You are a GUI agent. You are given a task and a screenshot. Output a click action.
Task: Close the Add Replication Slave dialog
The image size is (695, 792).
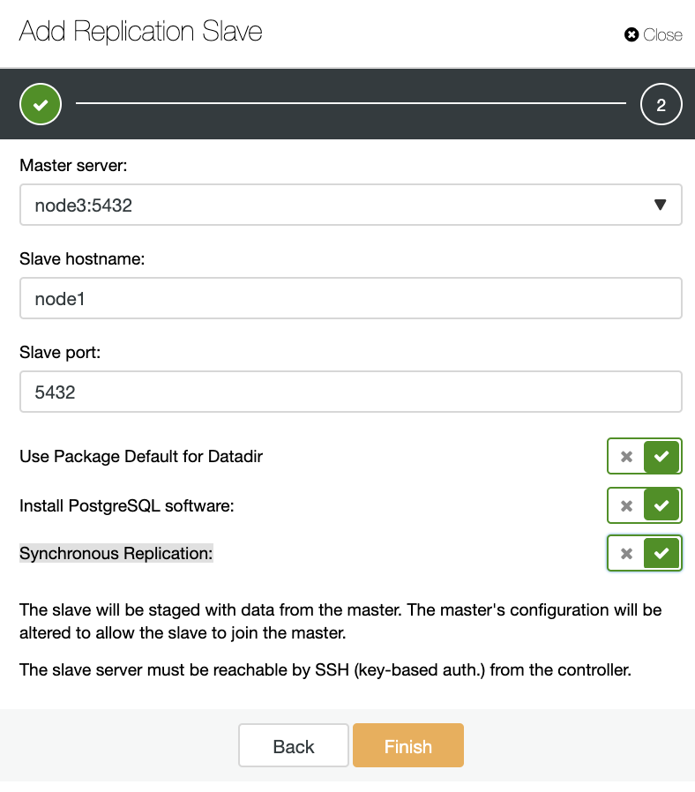[653, 35]
